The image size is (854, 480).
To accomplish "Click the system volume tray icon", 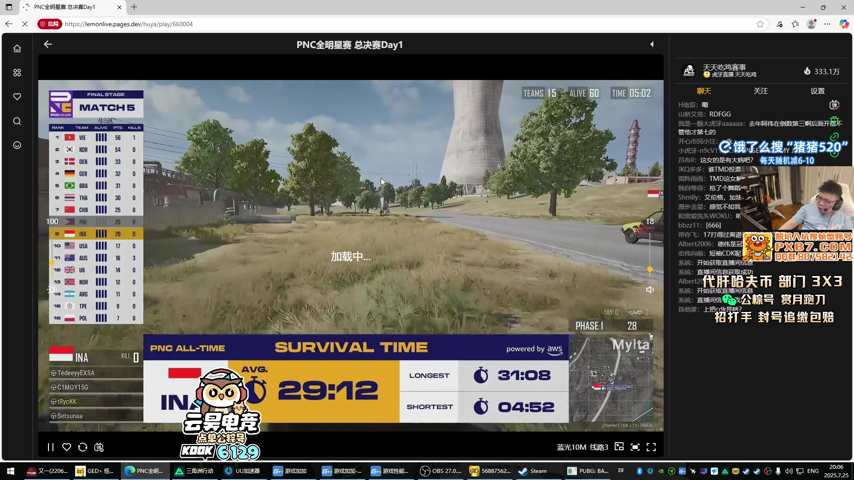I will (789, 471).
